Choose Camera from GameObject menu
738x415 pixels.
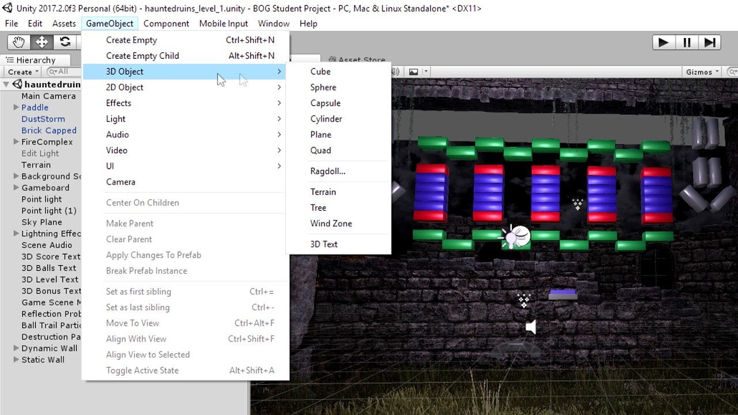click(x=186, y=182)
